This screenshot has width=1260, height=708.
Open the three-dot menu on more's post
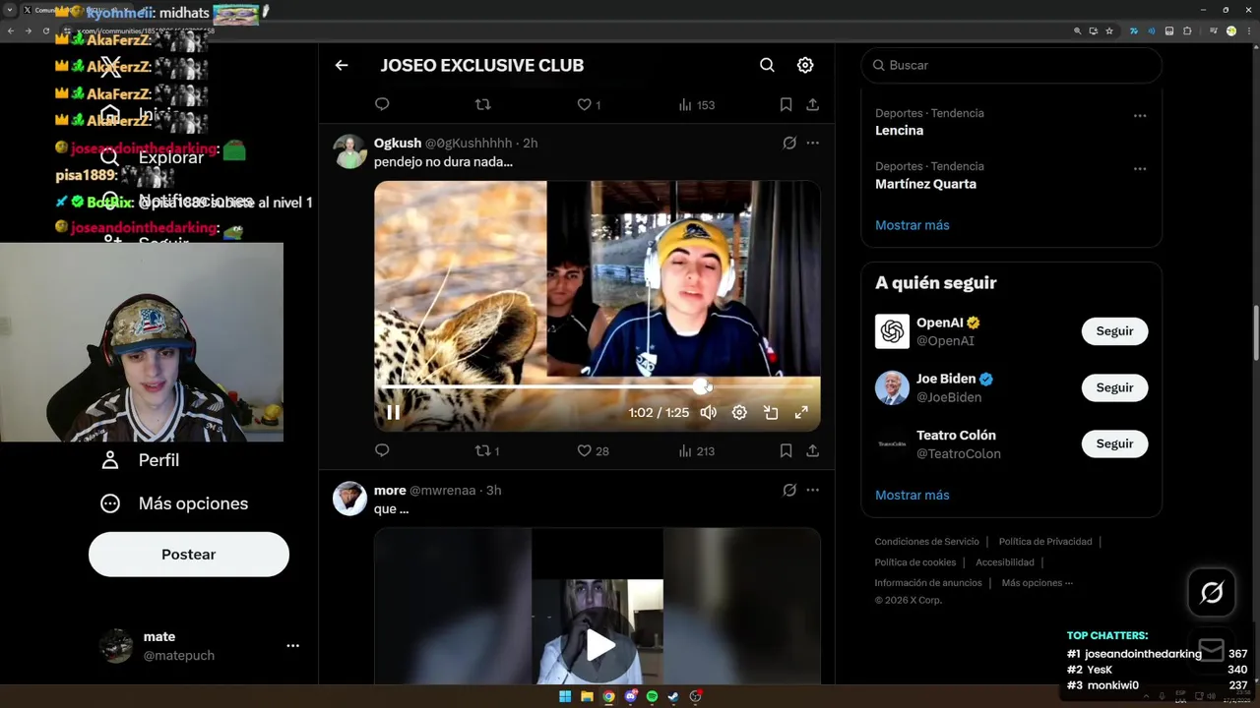coord(812,490)
